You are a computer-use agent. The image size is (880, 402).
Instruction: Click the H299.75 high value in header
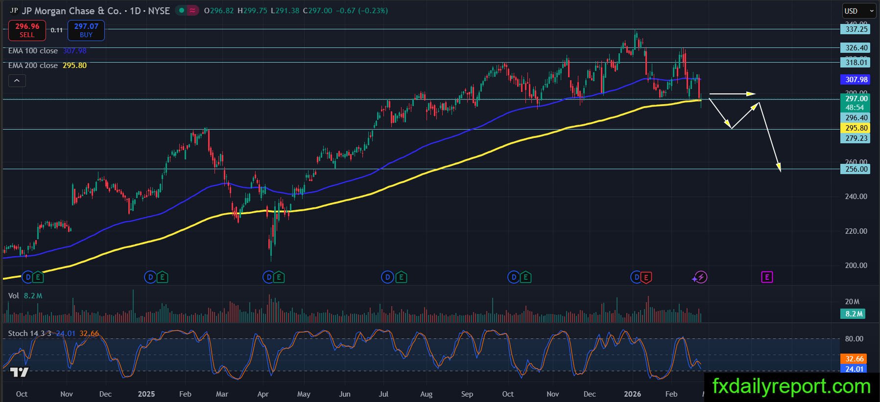click(x=252, y=10)
